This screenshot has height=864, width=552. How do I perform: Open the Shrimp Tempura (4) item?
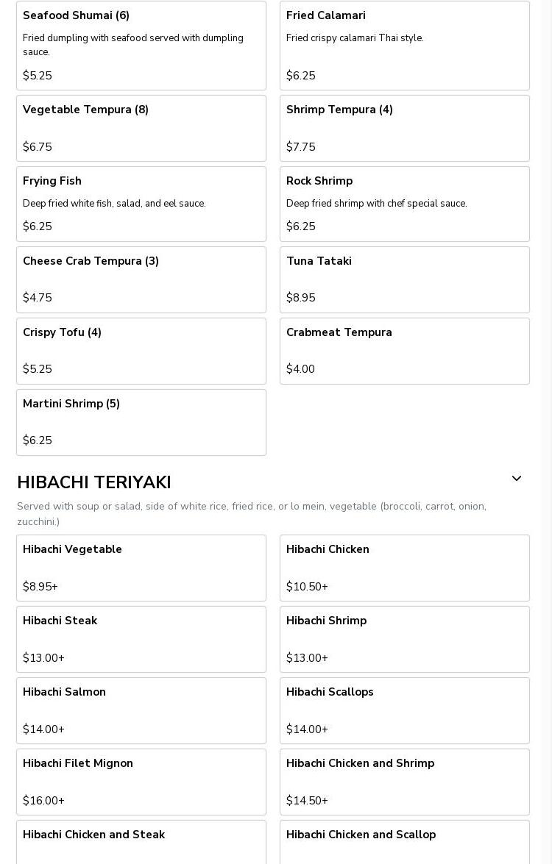tap(405, 129)
